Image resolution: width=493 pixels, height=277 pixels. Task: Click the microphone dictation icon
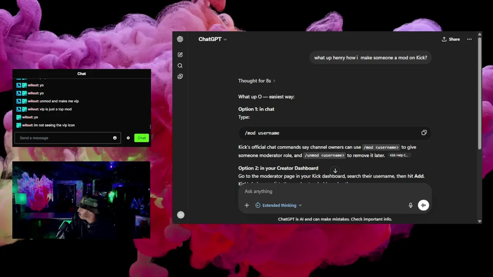point(411,205)
